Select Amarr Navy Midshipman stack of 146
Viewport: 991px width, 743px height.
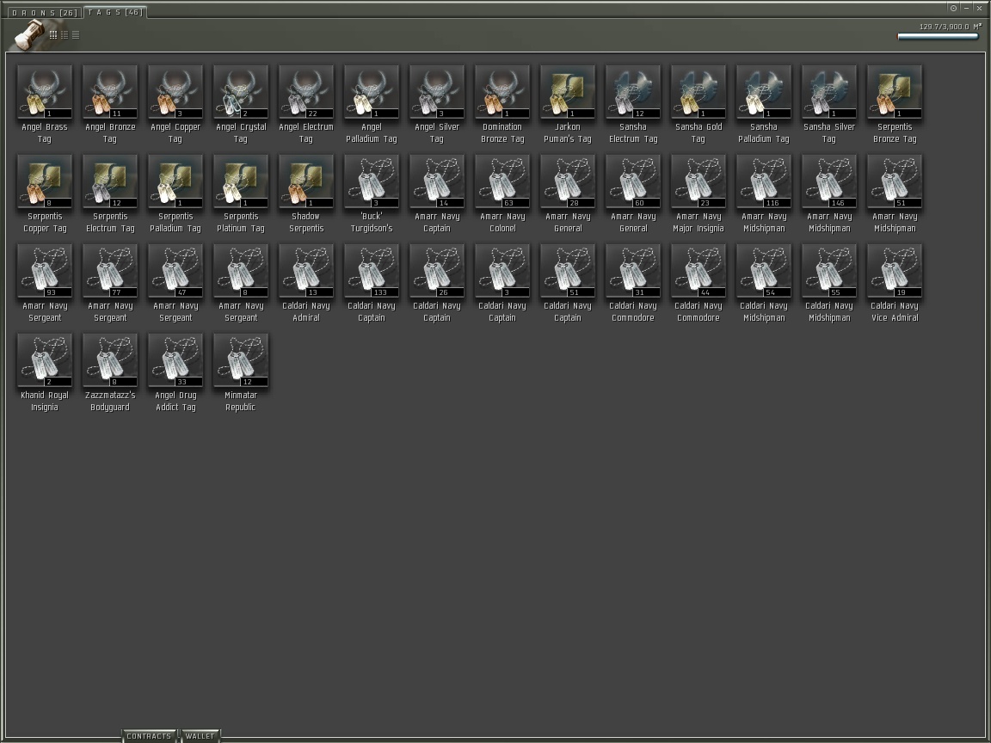tap(829, 181)
